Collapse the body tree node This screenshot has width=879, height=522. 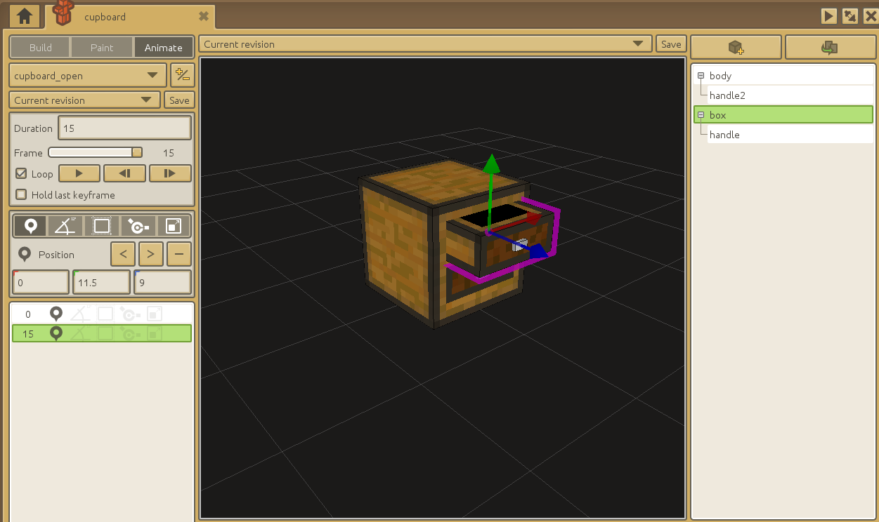[x=701, y=76]
